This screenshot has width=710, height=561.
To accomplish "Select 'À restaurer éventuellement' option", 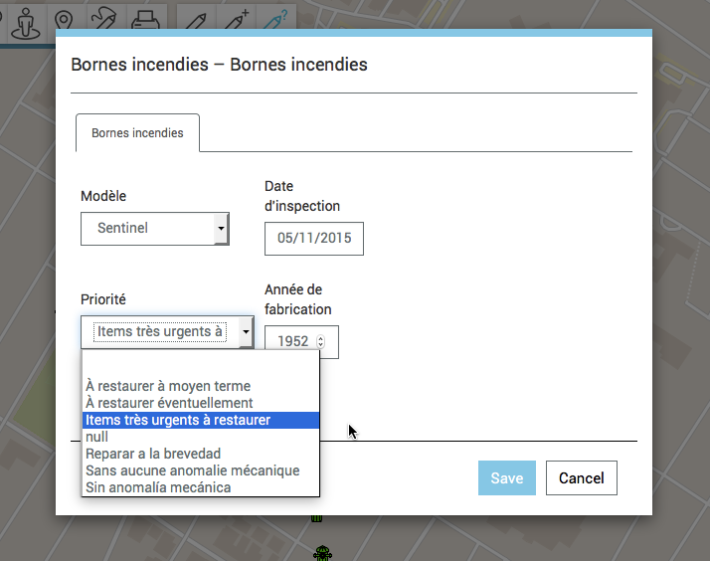I will [x=201, y=403].
